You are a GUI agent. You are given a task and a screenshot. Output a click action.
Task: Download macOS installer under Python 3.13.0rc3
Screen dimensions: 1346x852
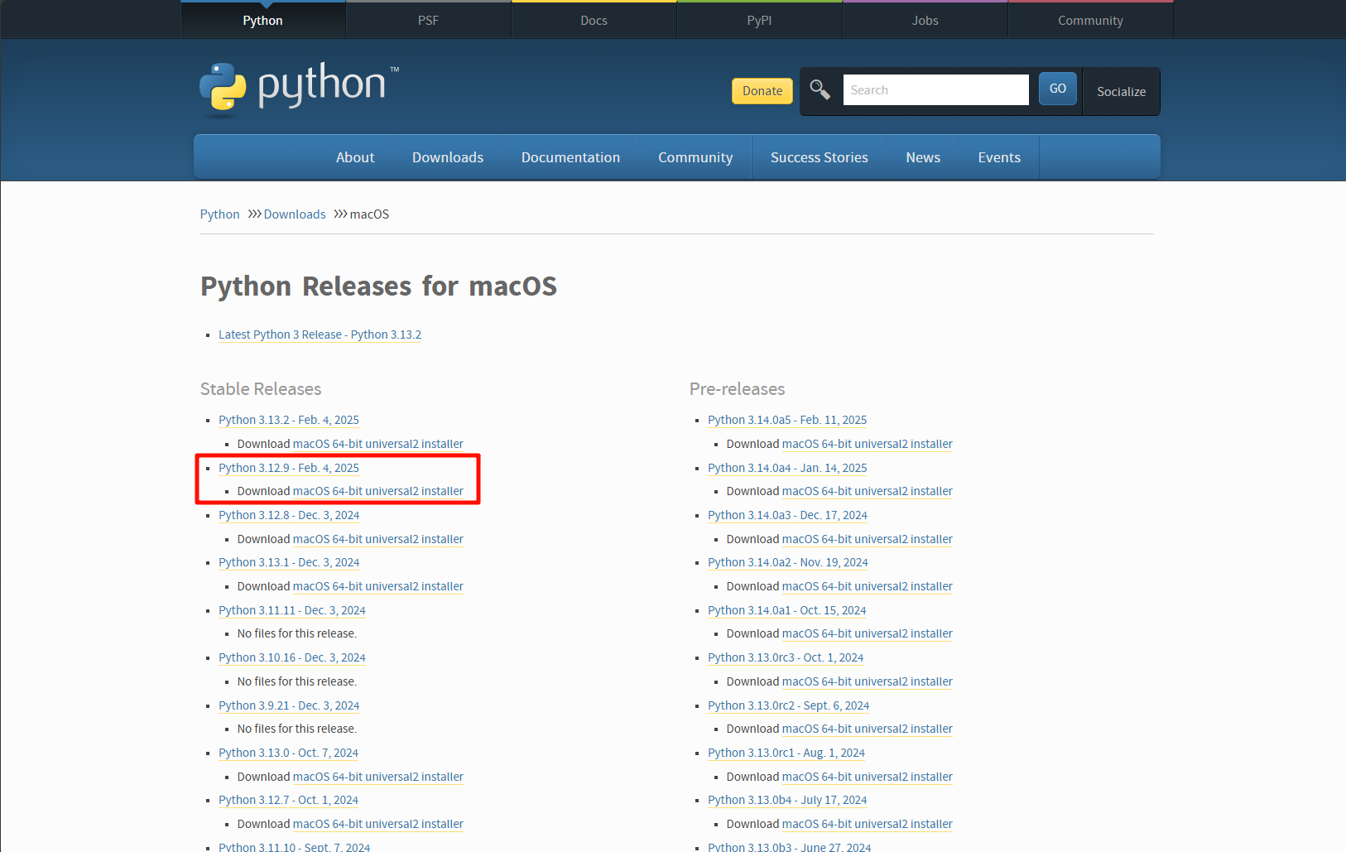coord(868,681)
